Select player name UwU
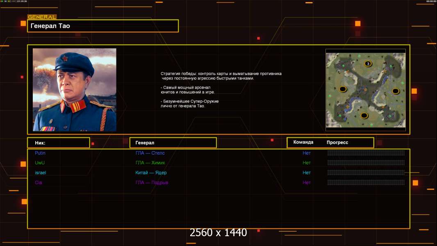The image size is (437, 246). point(40,163)
